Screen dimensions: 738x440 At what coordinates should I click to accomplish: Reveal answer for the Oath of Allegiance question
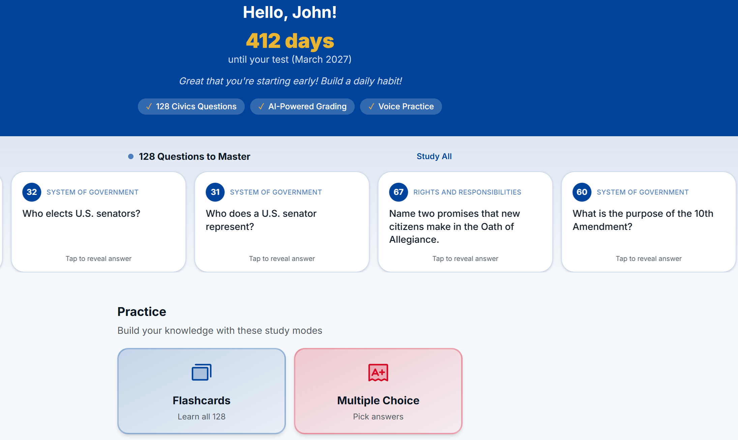tap(465, 259)
